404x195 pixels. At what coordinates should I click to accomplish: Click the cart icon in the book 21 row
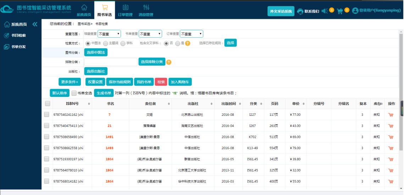pos(391,126)
